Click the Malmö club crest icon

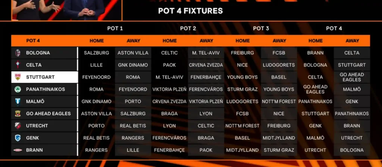18,101
